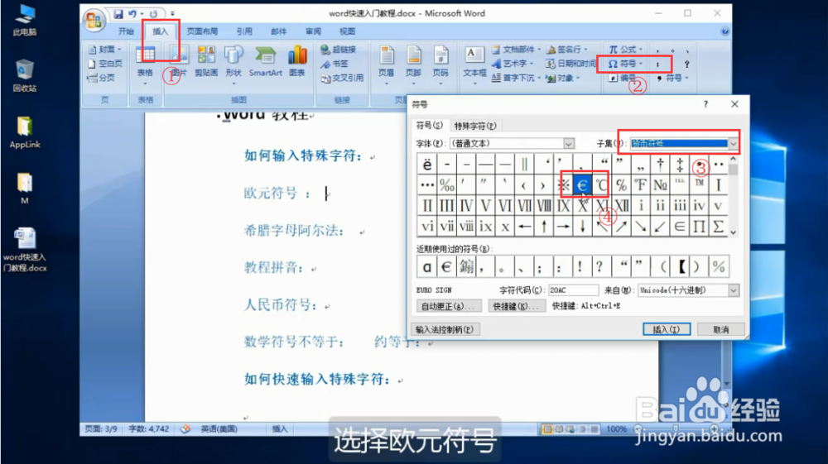828x464 pixels.
Task: Open font (字体) dropdown in symbol dialog
Action: point(568,143)
